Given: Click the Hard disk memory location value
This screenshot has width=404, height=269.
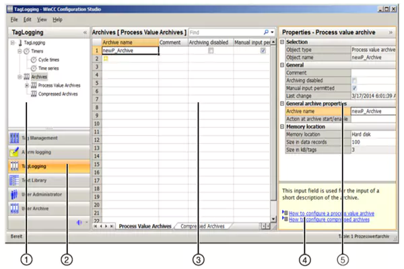Looking at the screenshot, I should [x=373, y=134].
